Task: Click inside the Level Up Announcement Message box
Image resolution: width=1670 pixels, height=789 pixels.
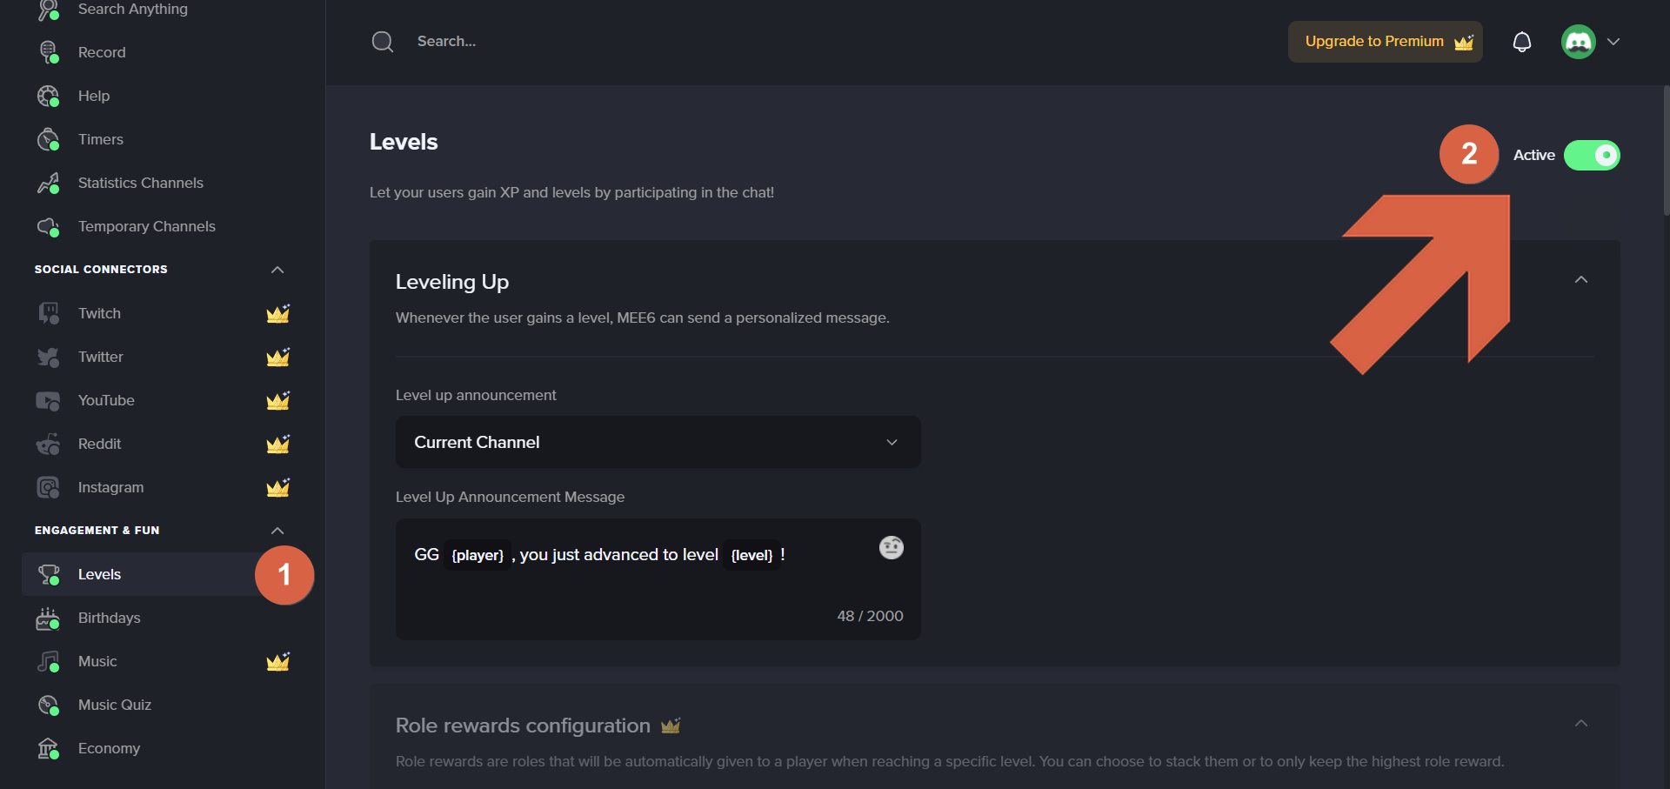Action: [658, 579]
